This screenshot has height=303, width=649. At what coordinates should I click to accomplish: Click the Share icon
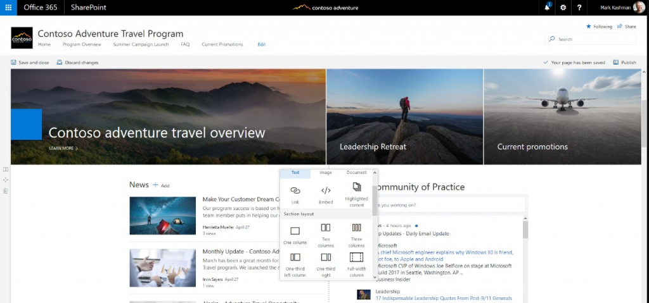620,26
